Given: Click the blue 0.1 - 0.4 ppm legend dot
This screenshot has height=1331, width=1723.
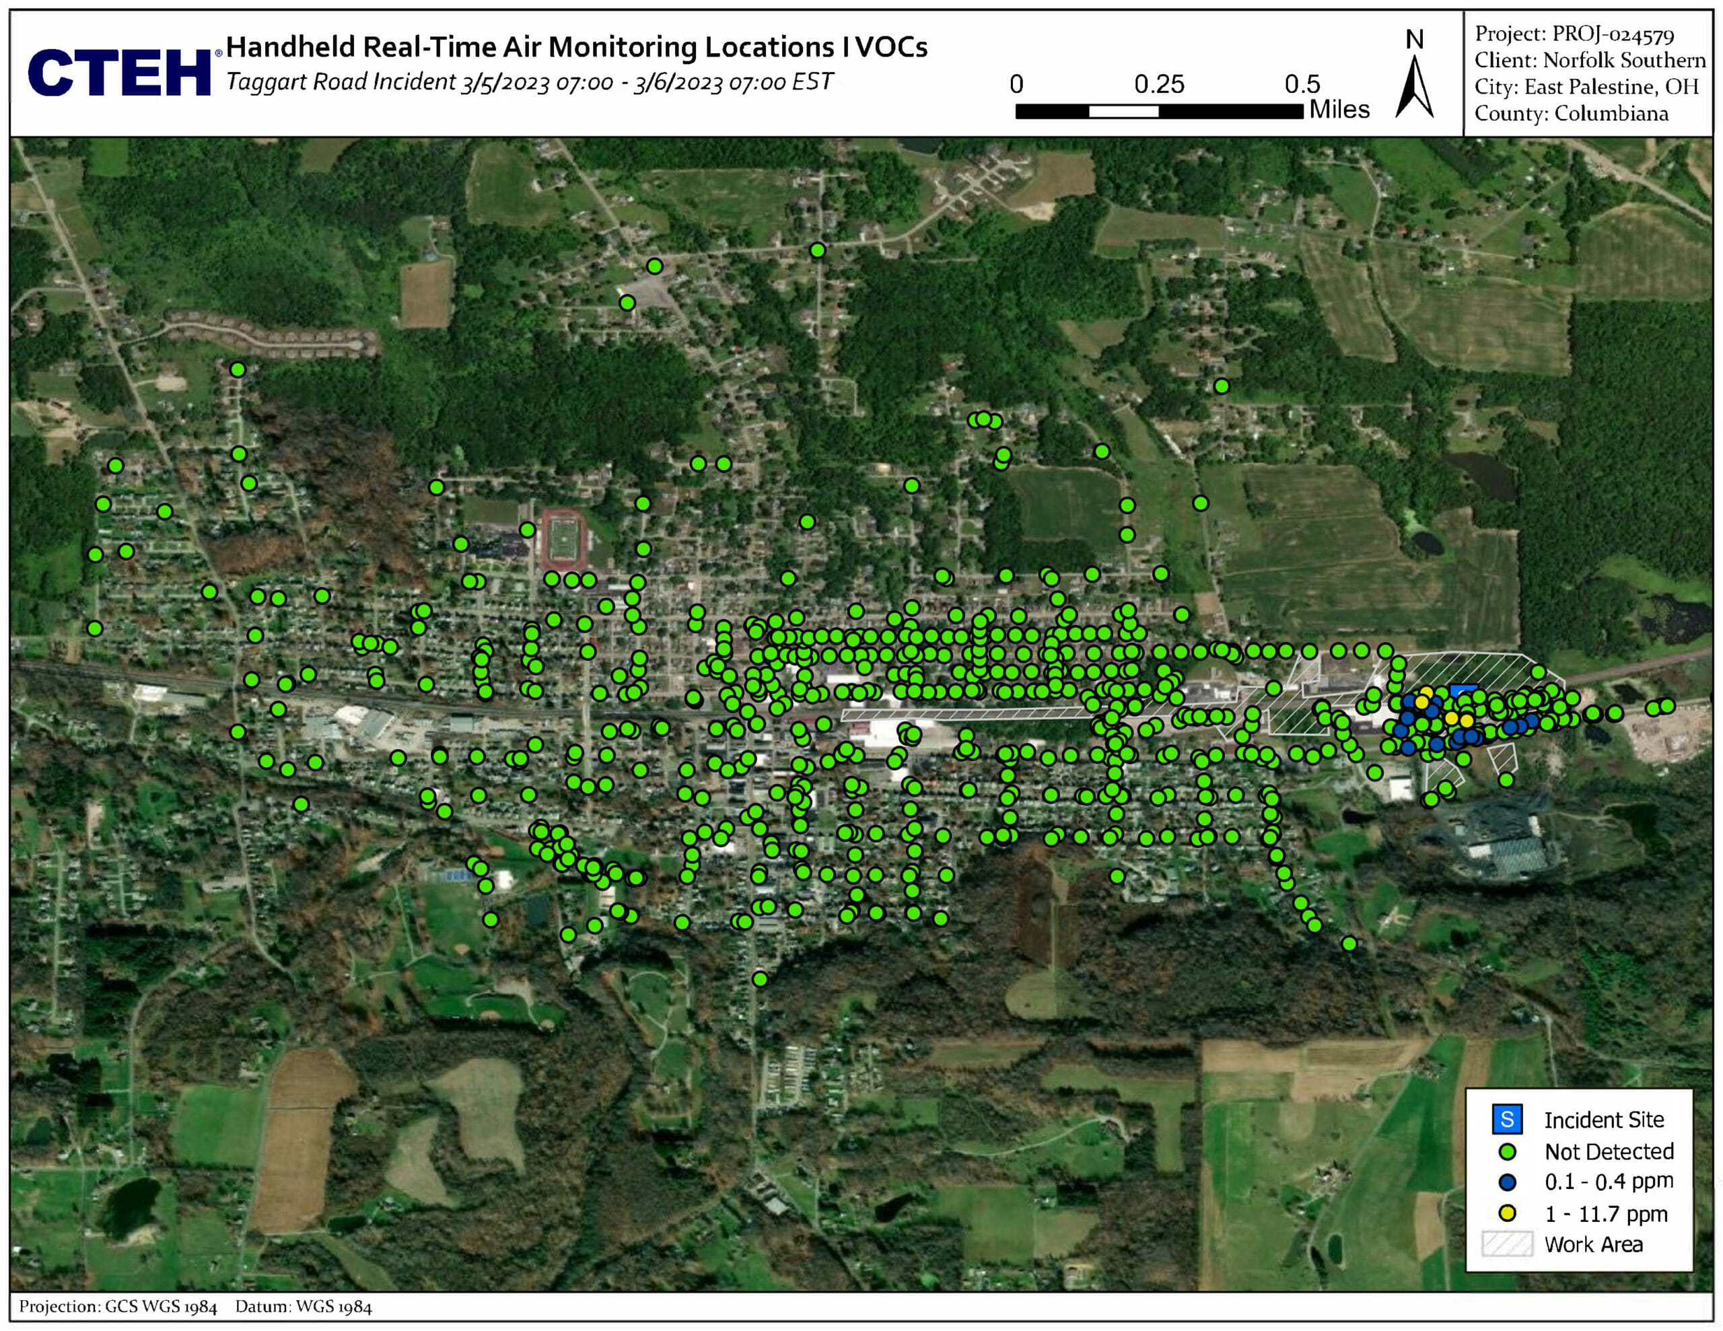Looking at the screenshot, I should tap(1507, 1182).
